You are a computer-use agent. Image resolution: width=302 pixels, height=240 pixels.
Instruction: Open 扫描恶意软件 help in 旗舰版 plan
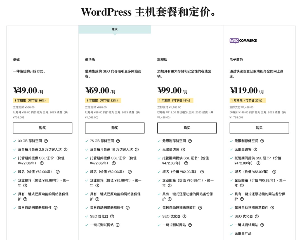pos(200,208)
